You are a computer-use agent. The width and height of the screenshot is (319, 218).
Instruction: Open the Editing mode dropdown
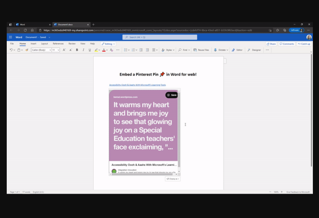[x=108, y=44]
